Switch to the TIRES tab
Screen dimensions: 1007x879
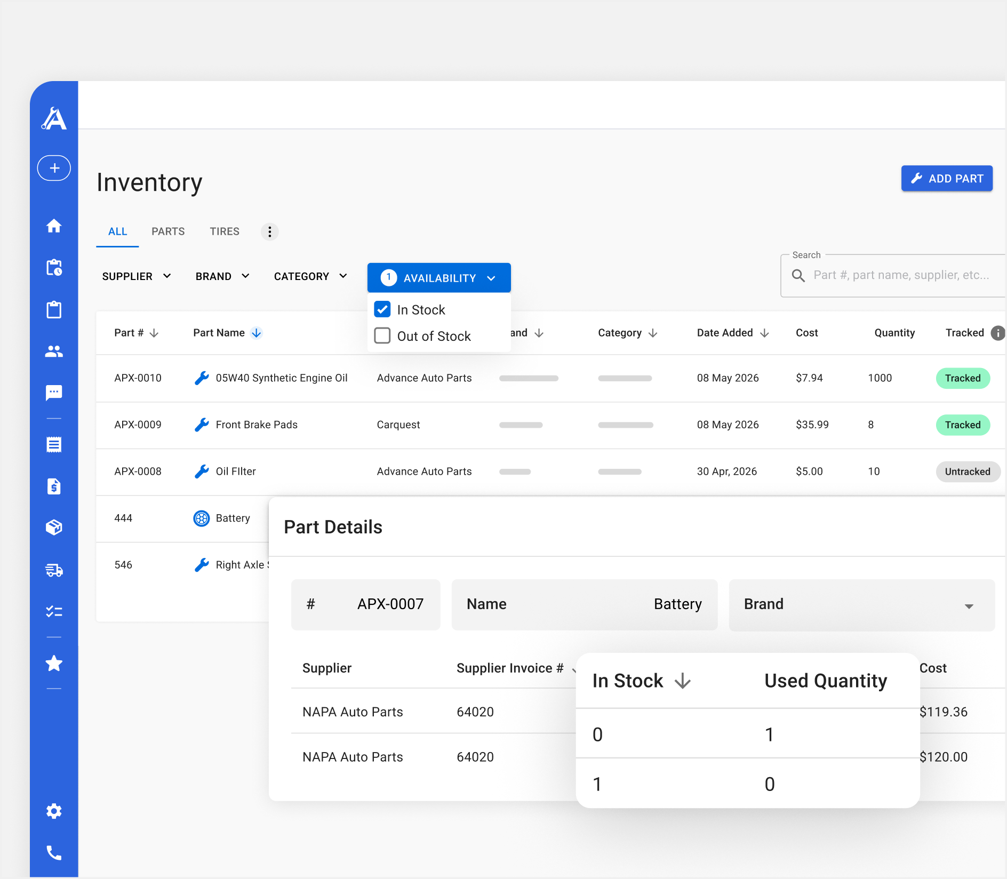point(225,231)
